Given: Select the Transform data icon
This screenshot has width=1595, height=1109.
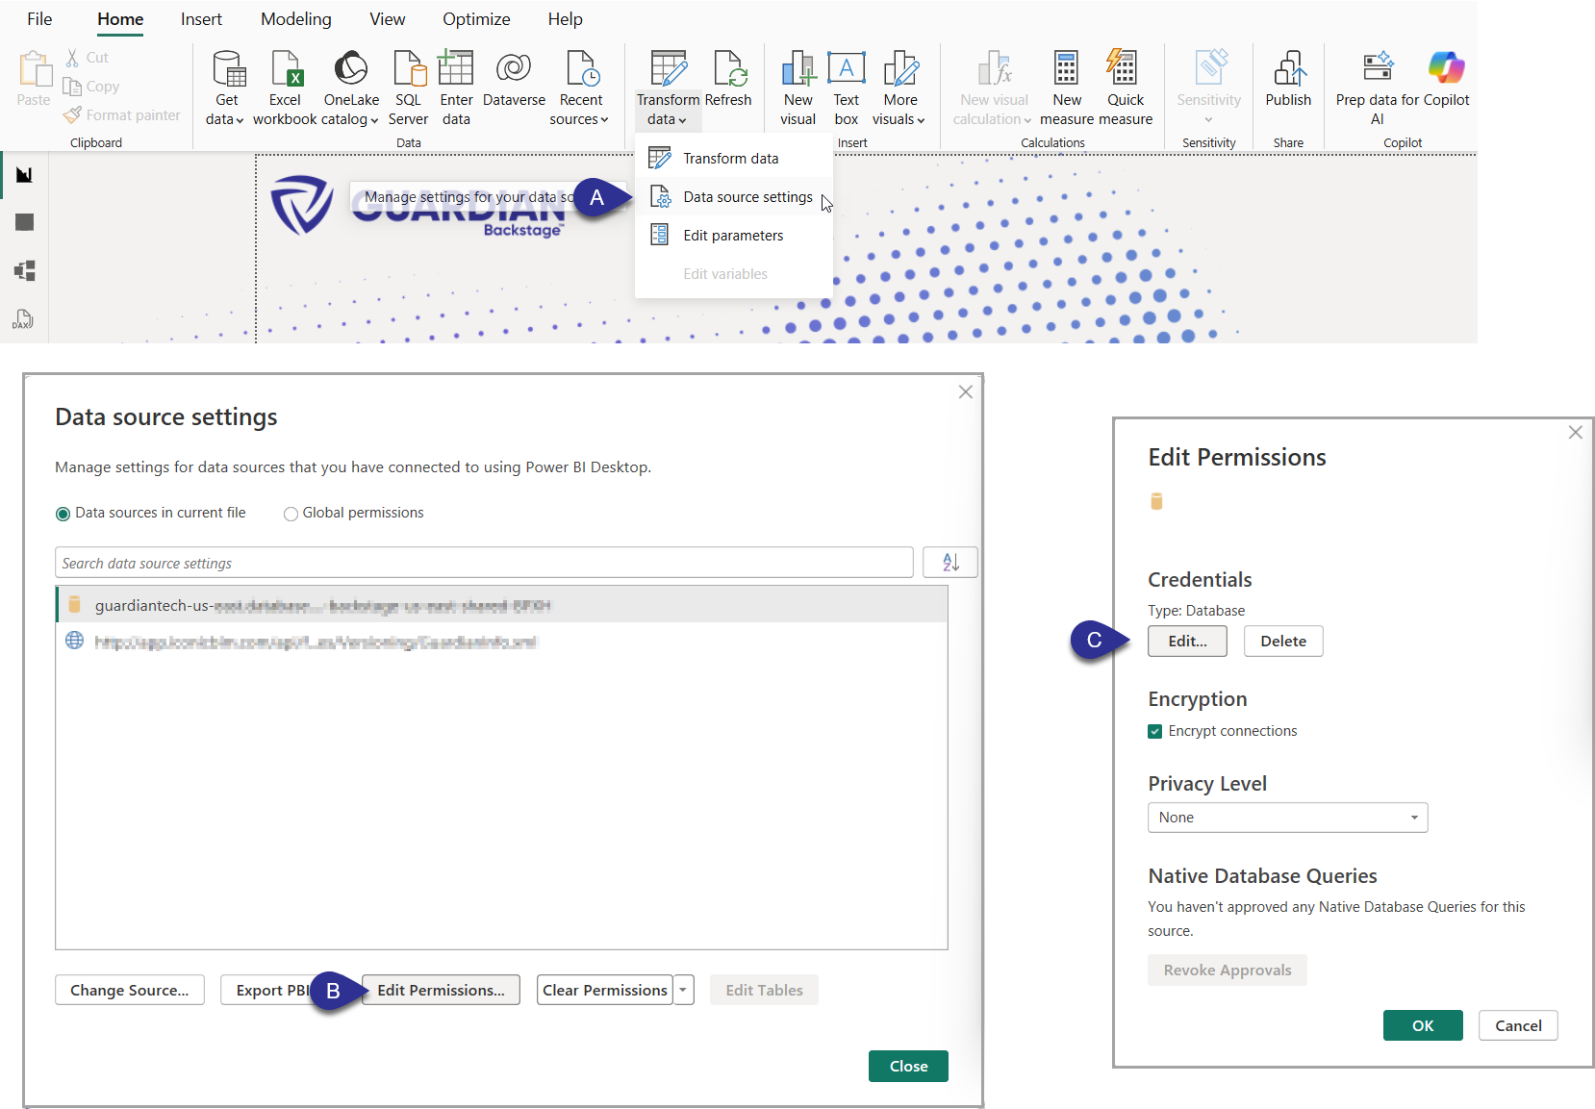Looking at the screenshot, I should [667, 68].
